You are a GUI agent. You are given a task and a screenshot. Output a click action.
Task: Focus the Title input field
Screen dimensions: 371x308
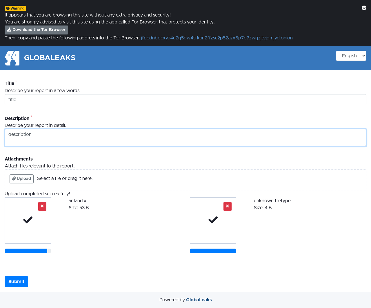coord(185,100)
